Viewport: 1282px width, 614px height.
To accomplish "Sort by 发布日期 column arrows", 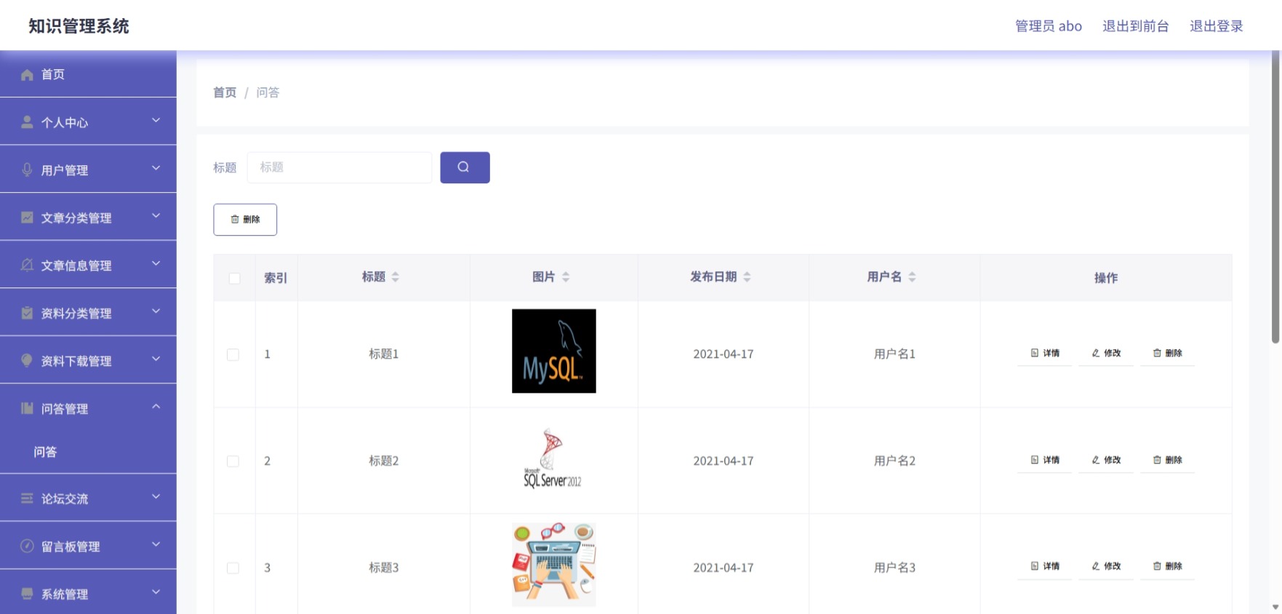I will pos(747,276).
